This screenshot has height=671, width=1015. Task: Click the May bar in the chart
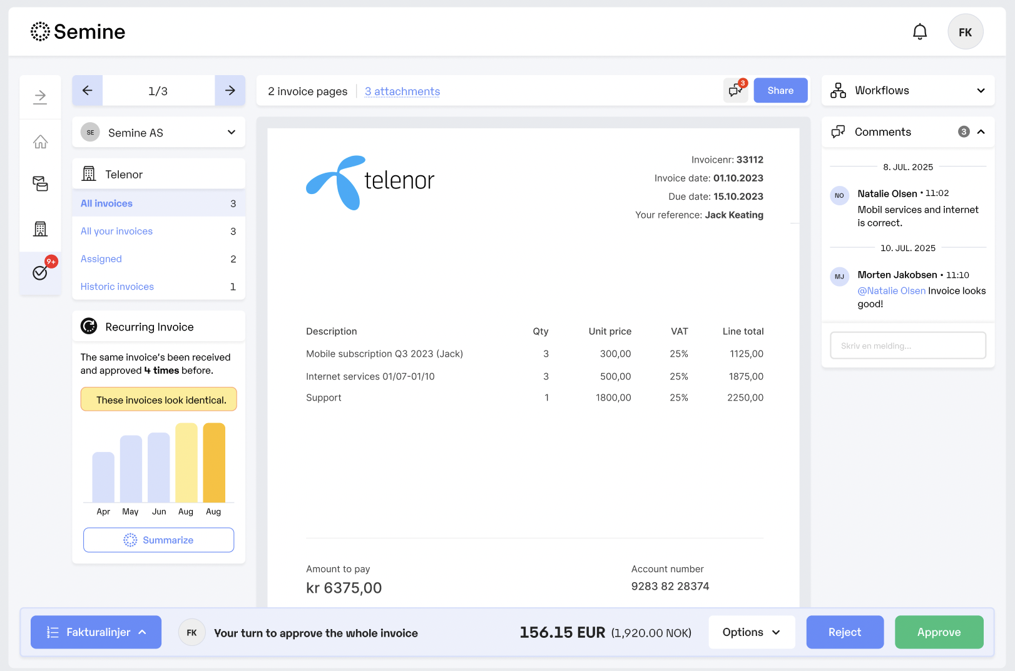coord(131,469)
